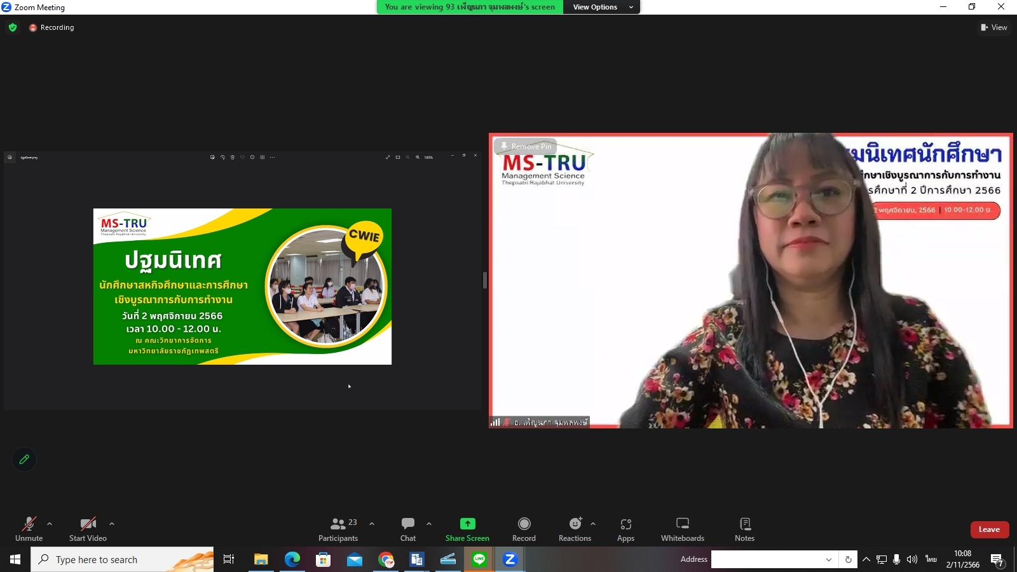1017x572 pixels.
Task: Open Reactions picker
Action: [575, 529]
